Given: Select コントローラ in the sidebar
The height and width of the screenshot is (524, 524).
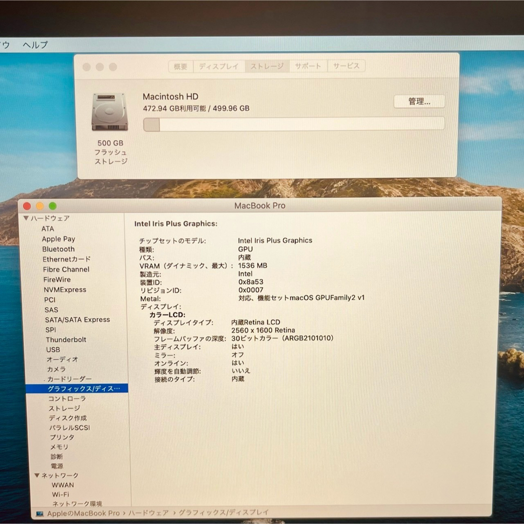Looking at the screenshot, I should coord(67,398).
